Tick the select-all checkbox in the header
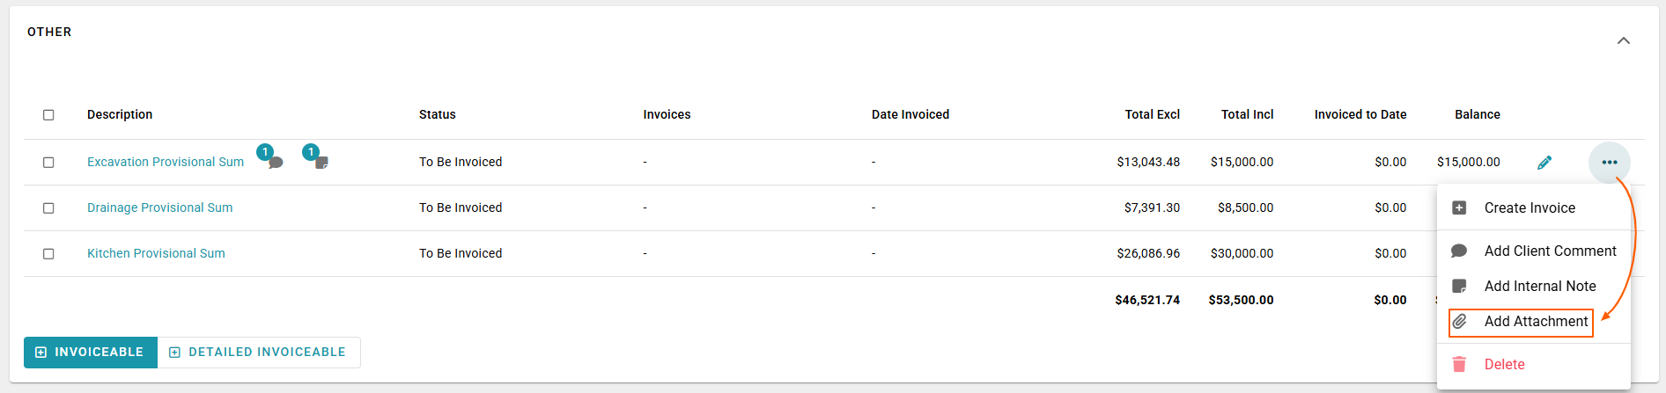The height and width of the screenshot is (393, 1666). 48,115
